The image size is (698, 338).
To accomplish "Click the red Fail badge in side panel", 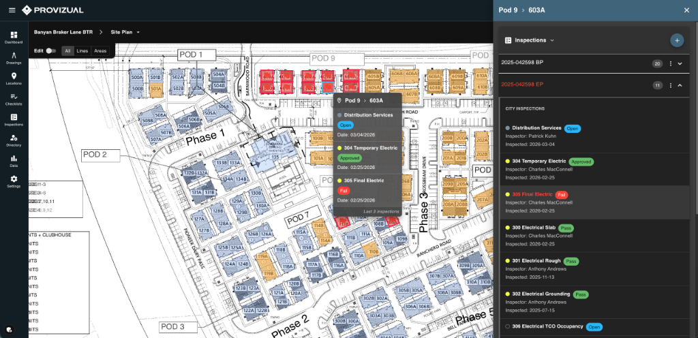I will [562, 195].
